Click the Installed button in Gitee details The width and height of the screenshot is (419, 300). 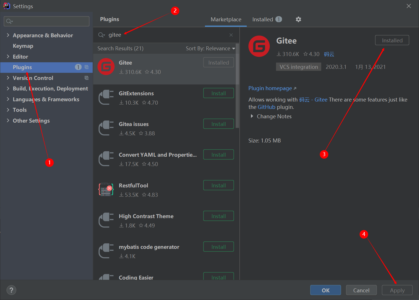pos(392,40)
